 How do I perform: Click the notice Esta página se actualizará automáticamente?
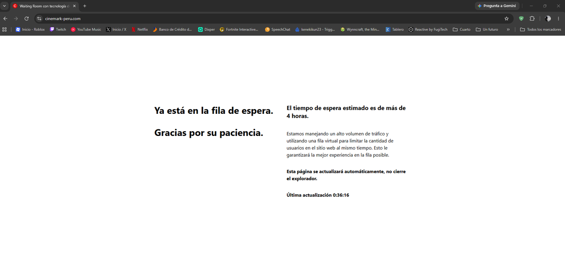[346, 175]
